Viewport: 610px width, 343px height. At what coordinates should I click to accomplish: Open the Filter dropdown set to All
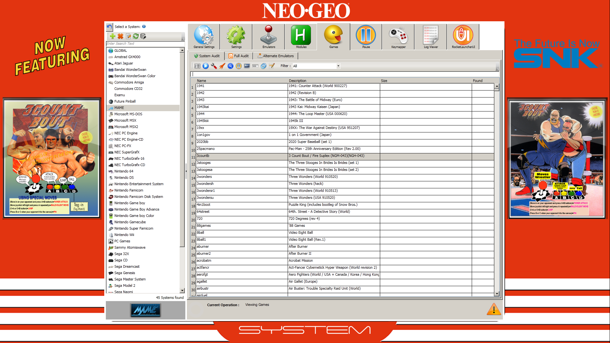[x=316, y=66]
